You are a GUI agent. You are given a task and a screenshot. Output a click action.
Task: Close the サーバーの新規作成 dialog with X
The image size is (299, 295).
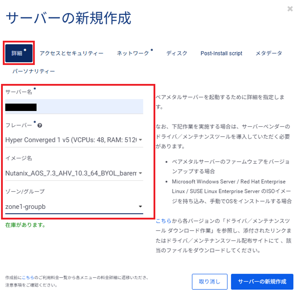pyautogui.click(x=290, y=9)
